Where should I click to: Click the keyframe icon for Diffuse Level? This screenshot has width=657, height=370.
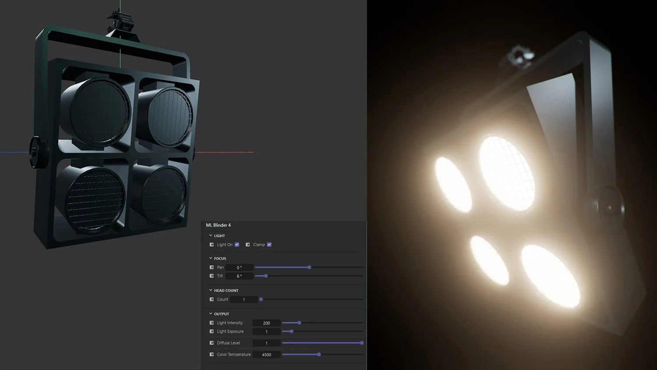coord(212,343)
